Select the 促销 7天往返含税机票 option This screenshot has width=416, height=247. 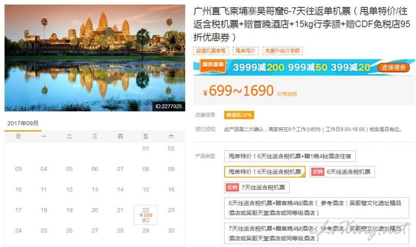point(256,187)
